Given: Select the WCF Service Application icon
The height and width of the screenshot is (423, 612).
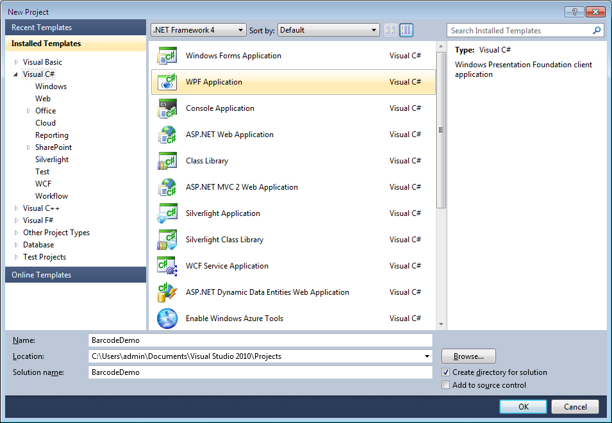Looking at the screenshot, I should pos(167,266).
